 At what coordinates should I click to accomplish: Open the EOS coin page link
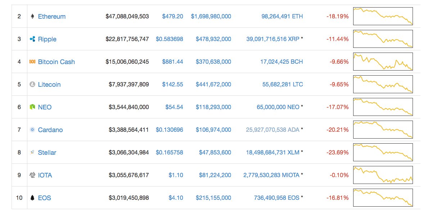(x=45, y=198)
